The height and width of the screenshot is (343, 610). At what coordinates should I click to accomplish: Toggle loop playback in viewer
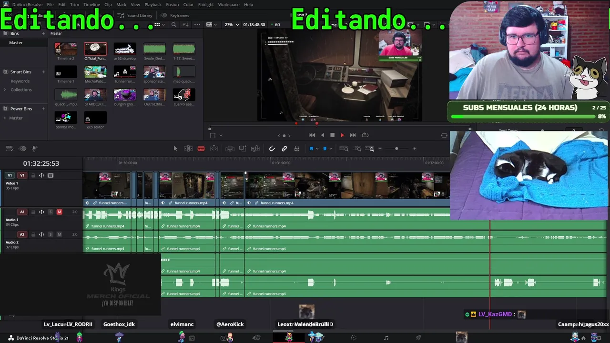click(365, 135)
